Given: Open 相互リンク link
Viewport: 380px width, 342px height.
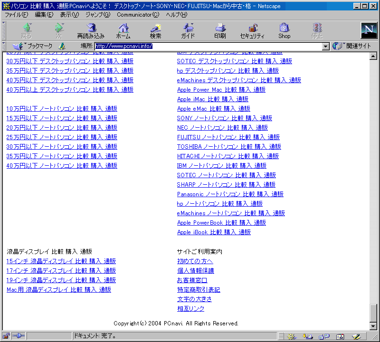Looking at the screenshot, I should [191, 309].
